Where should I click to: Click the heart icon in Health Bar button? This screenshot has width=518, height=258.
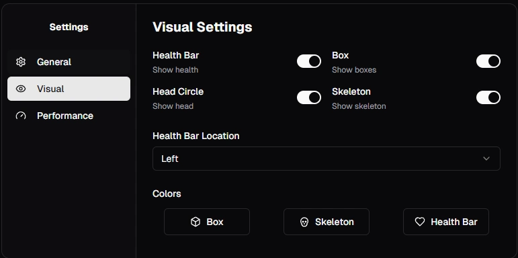tap(420, 222)
